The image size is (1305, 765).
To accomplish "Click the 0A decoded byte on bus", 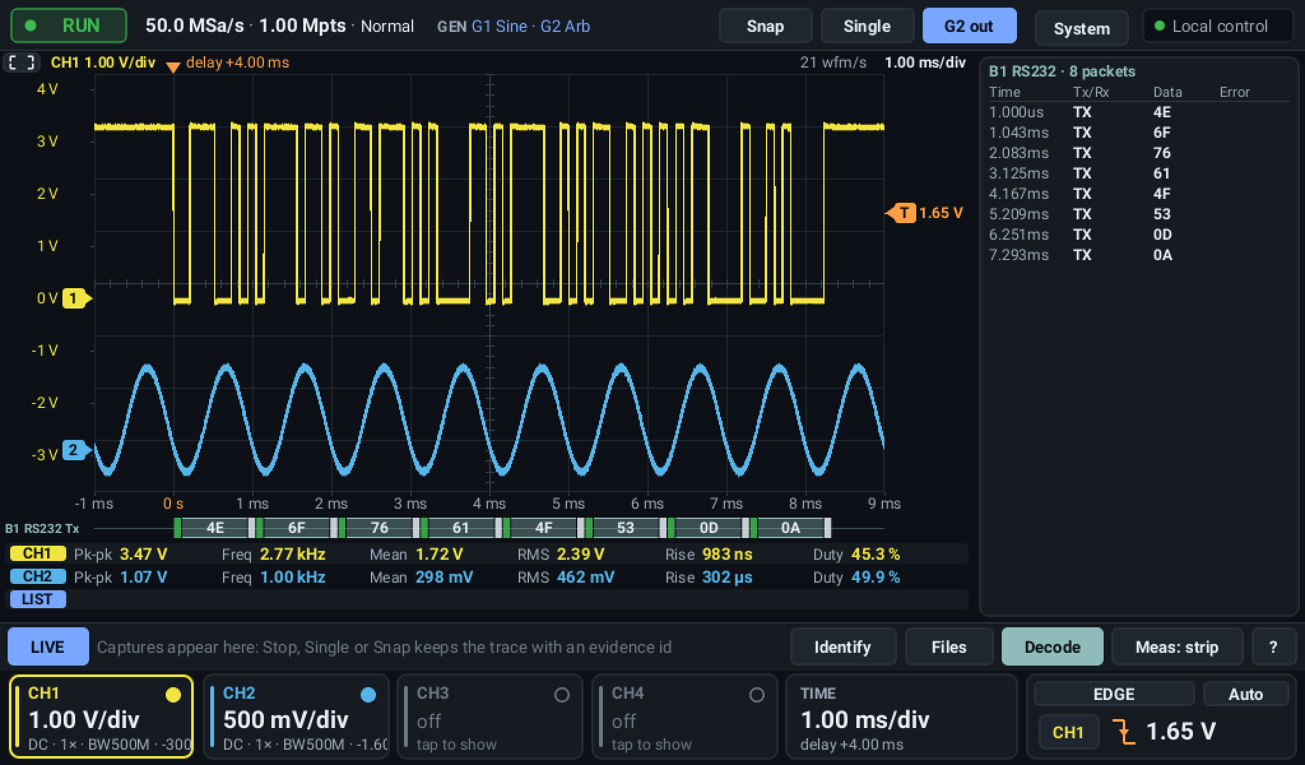I will pyautogui.click(x=790, y=528).
